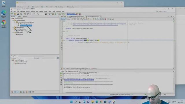Toggle the first filter button in Navigator bottom bar
This screenshot has width=185, height=104.
coord(12,92)
